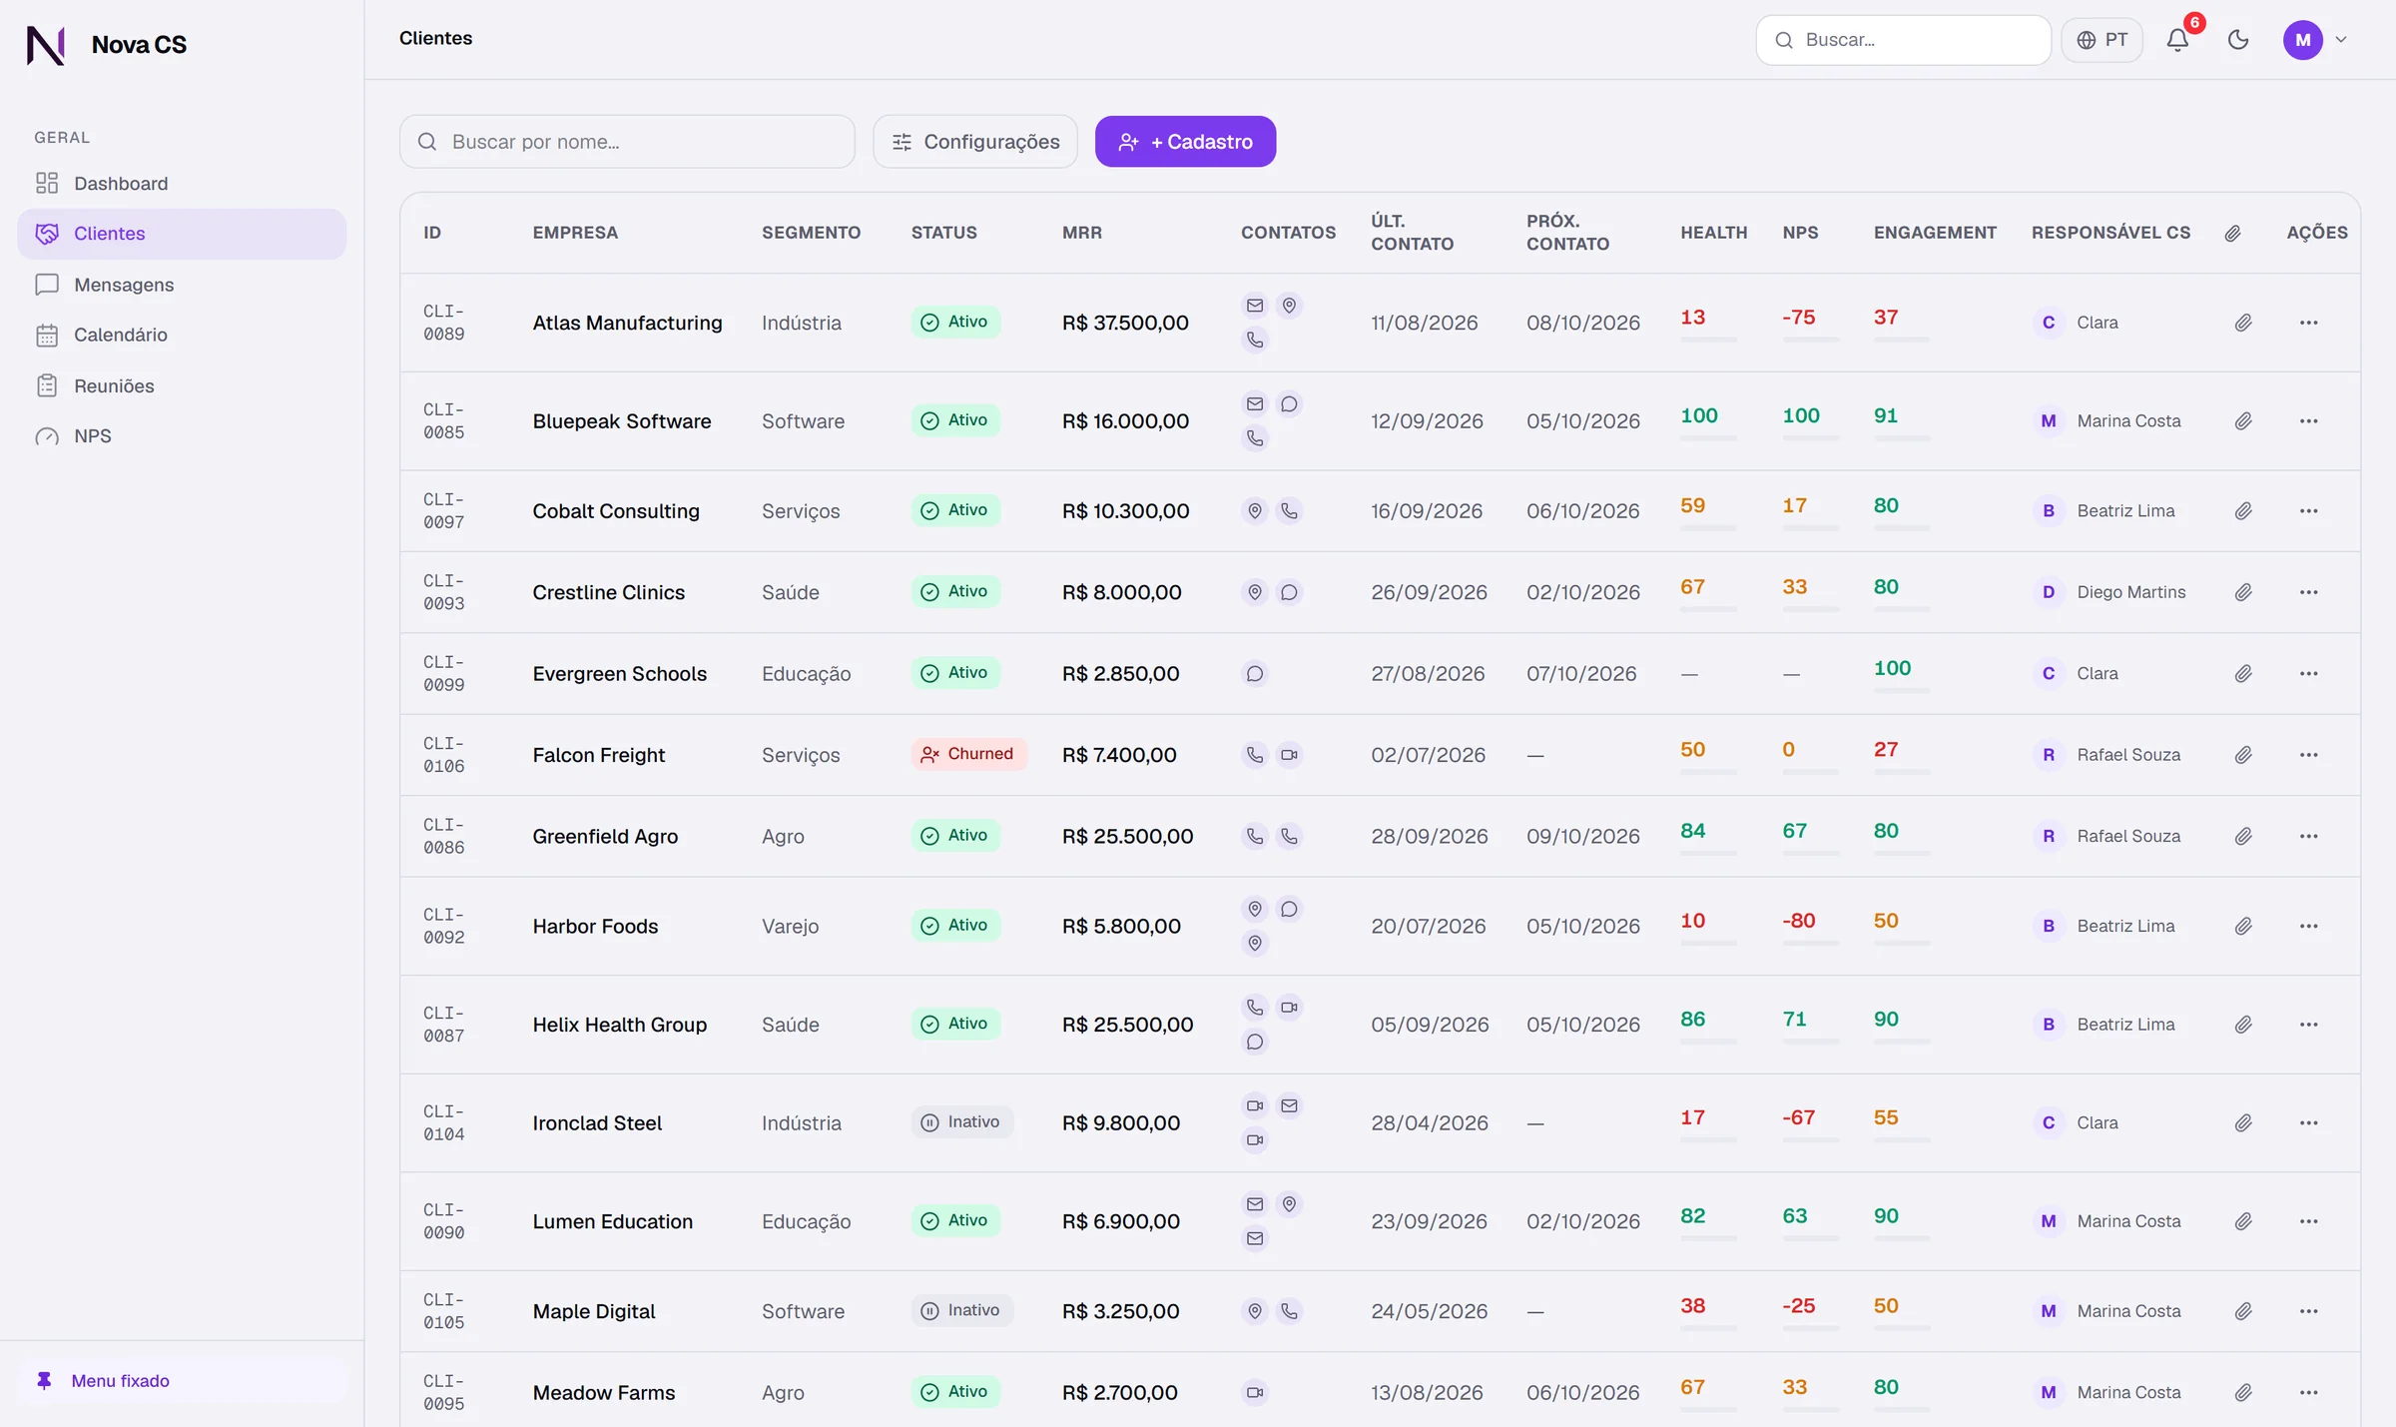
Task: Open actions menu for Evergreen Schools
Action: (x=2308, y=674)
